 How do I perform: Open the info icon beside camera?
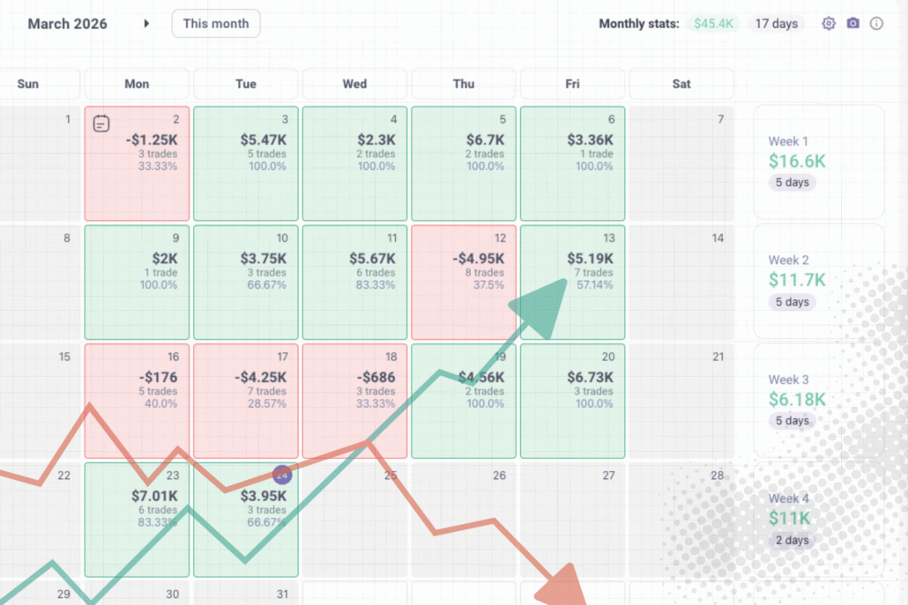(x=876, y=24)
